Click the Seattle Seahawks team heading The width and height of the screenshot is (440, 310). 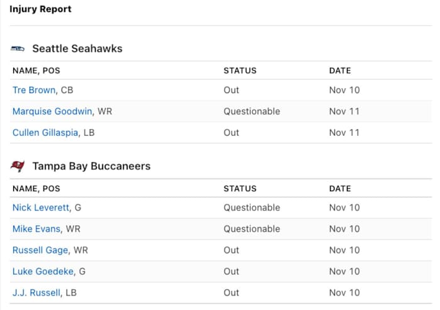pos(77,48)
